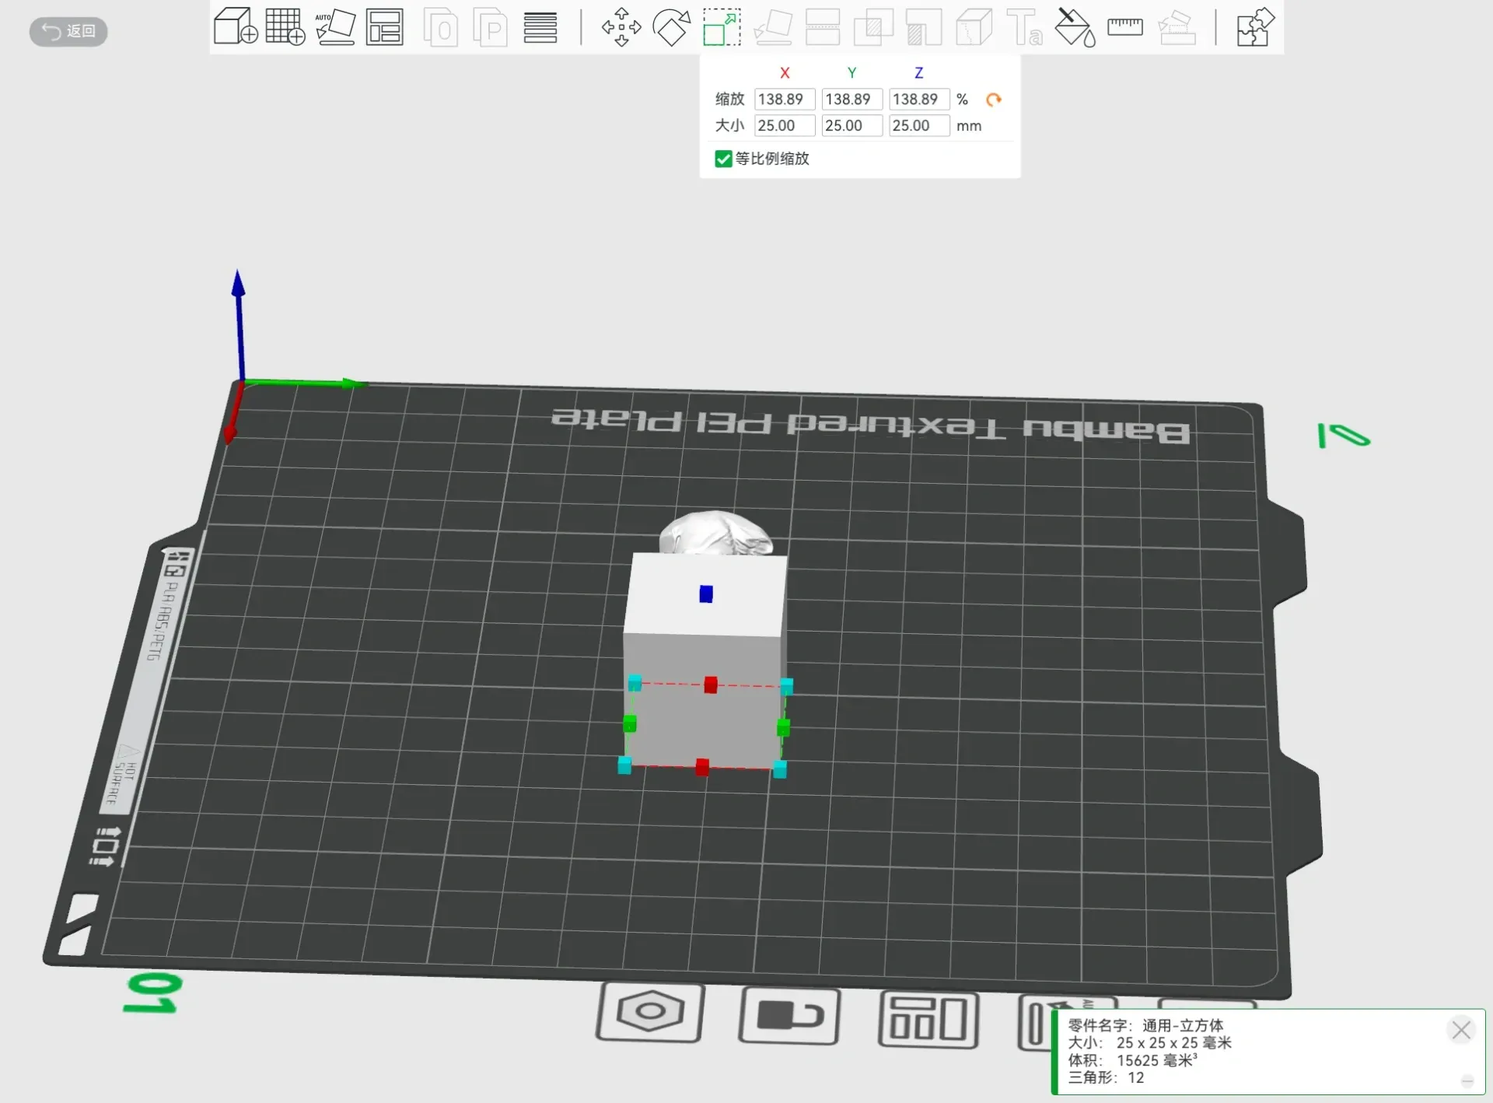Click the Add plate grid icon
This screenshot has width=1493, height=1103.
[x=285, y=26]
